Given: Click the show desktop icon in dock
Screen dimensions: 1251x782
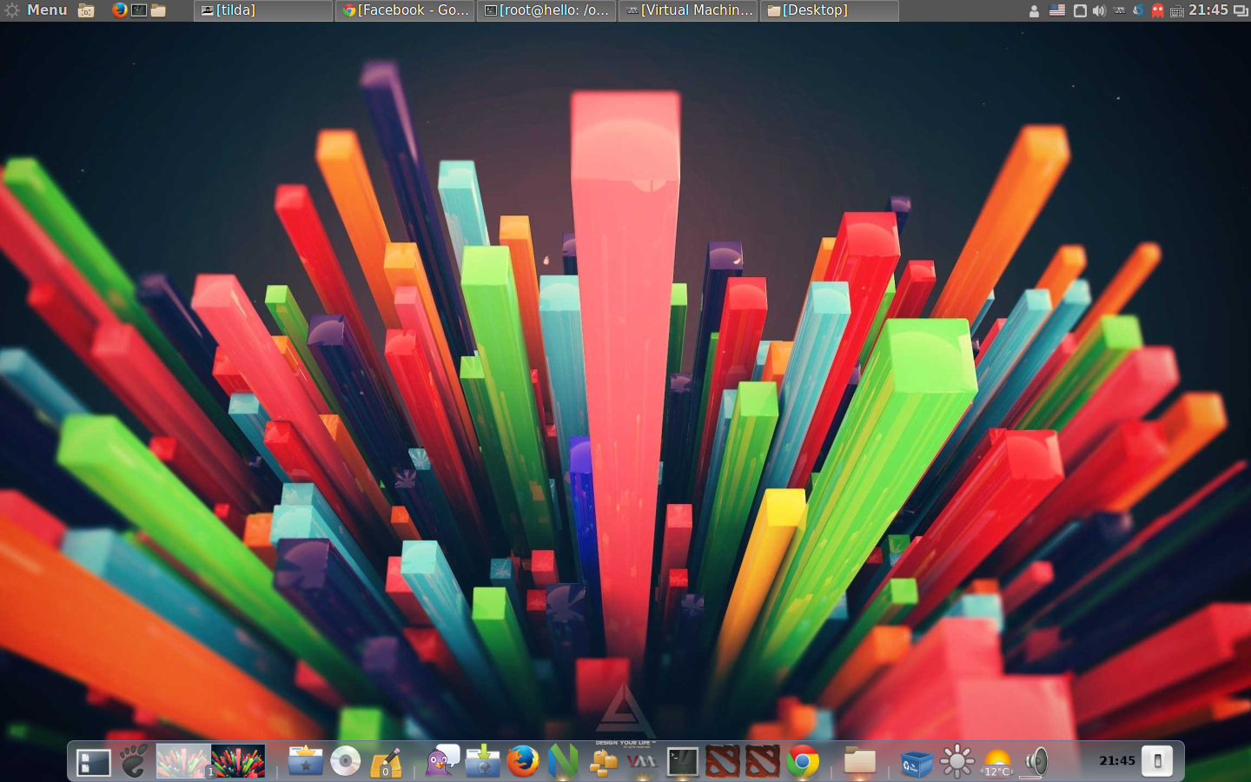Looking at the screenshot, I should (x=93, y=762).
